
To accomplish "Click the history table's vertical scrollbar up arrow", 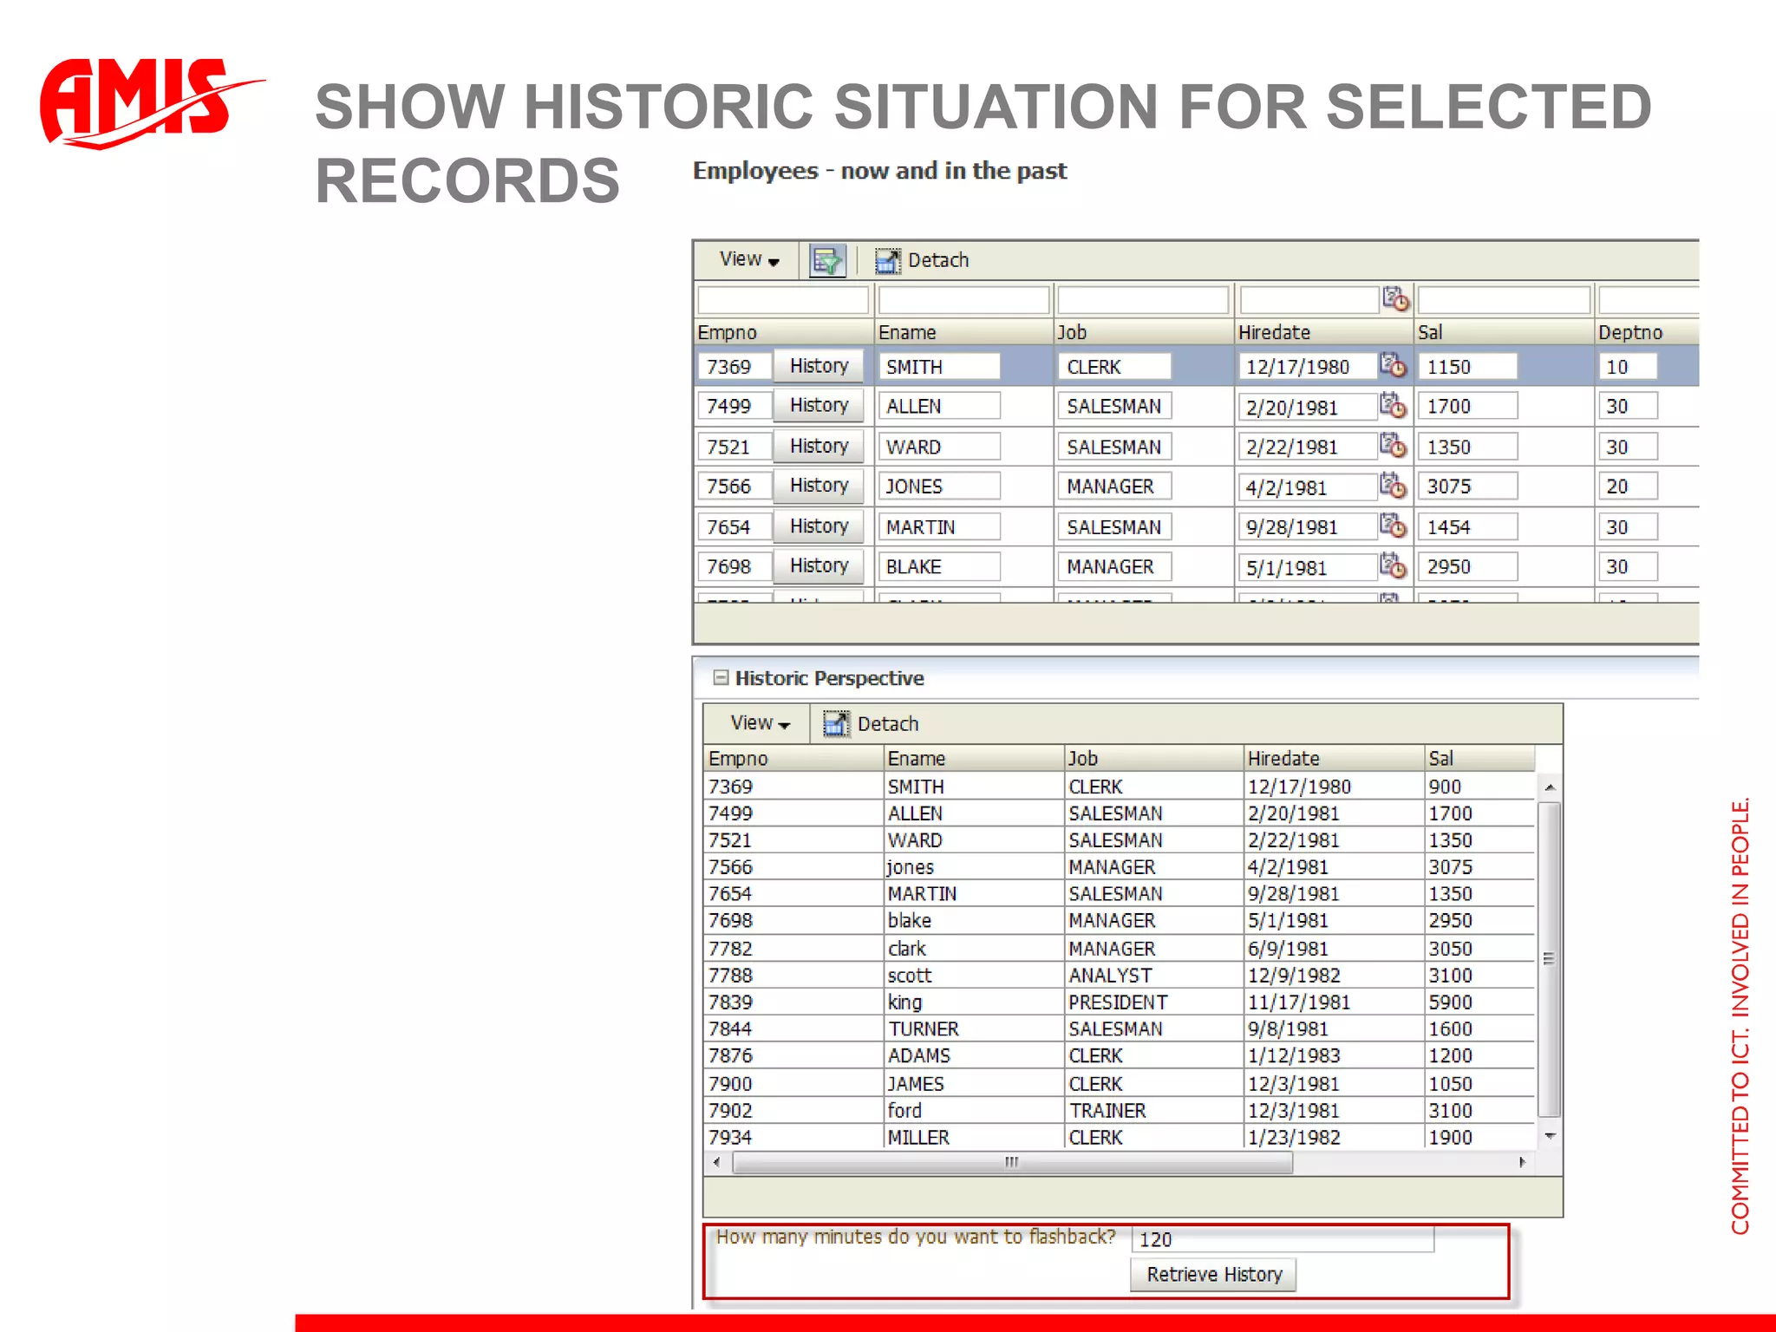I will (x=1549, y=787).
